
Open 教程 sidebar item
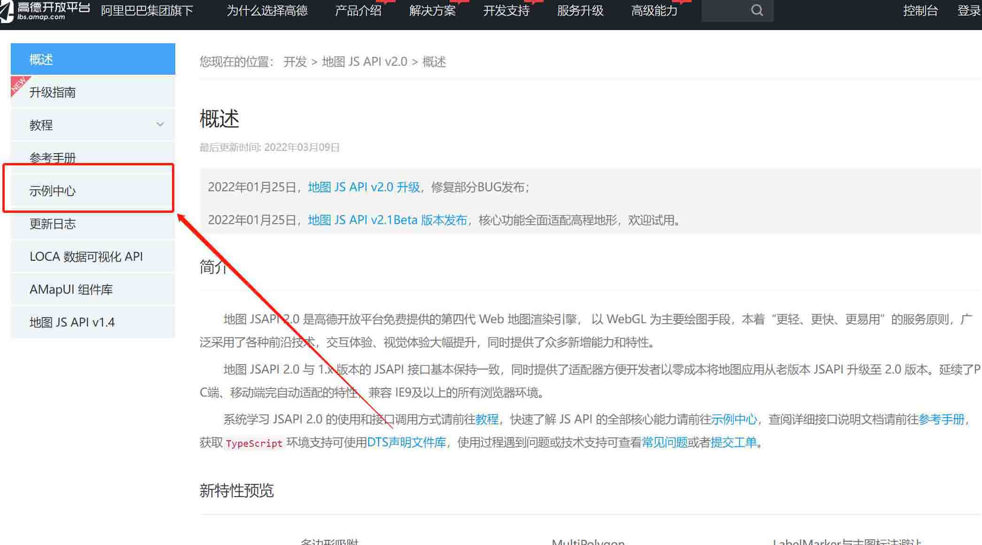click(x=93, y=125)
